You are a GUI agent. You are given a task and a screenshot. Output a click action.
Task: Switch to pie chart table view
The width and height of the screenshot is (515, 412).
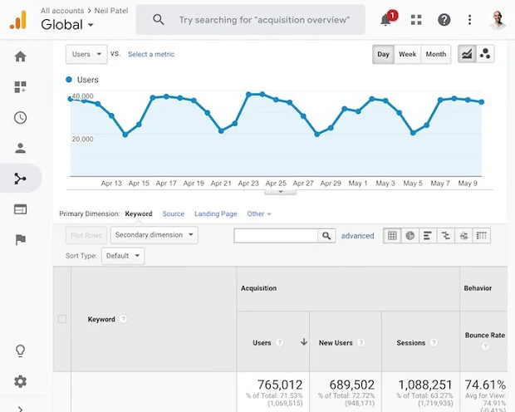[410, 236]
